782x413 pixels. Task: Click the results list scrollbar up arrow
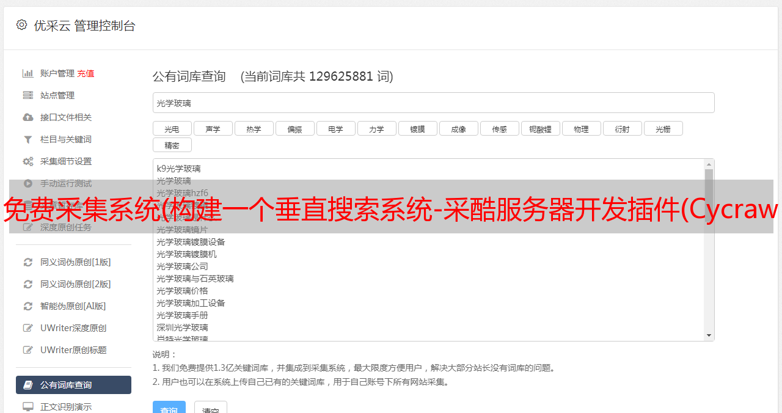click(x=709, y=164)
